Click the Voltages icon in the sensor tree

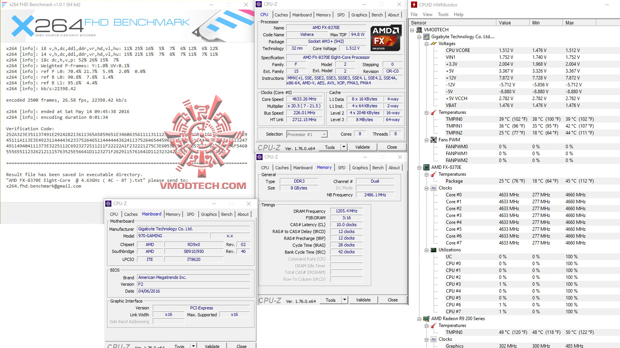pyautogui.click(x=434, y=44)
